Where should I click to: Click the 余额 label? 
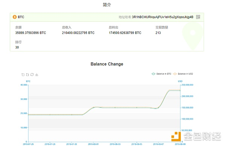18,27
